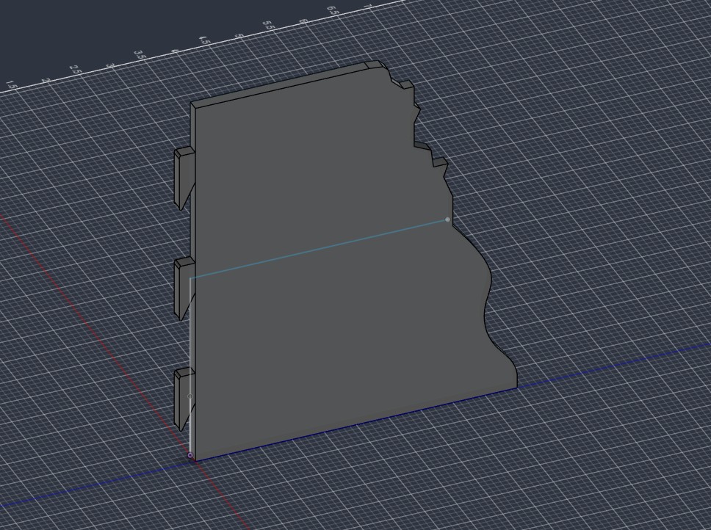Select the uppermost locking tab of the model
Image resolution: width=711 pixels, height=530 pixels.
(x=184, y=178)
